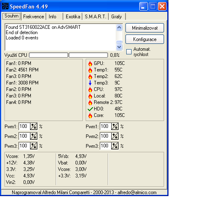Image resolution: width=203 pixels, height=203 pixels.
Task: Switch to the Exotika tab
Action: 73,17
